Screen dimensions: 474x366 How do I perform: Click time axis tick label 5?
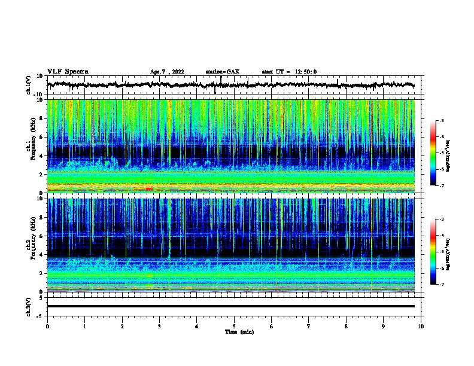(x=234, y=327)
